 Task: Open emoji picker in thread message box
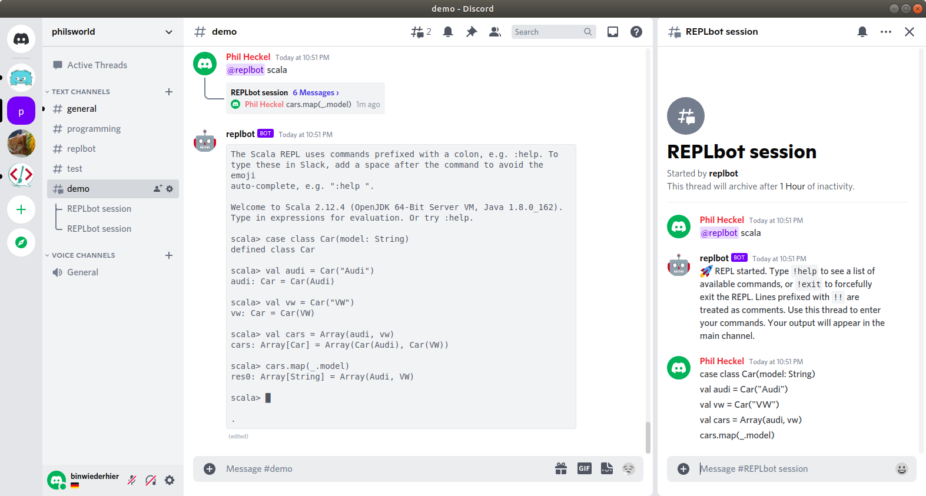pos(902,469)
